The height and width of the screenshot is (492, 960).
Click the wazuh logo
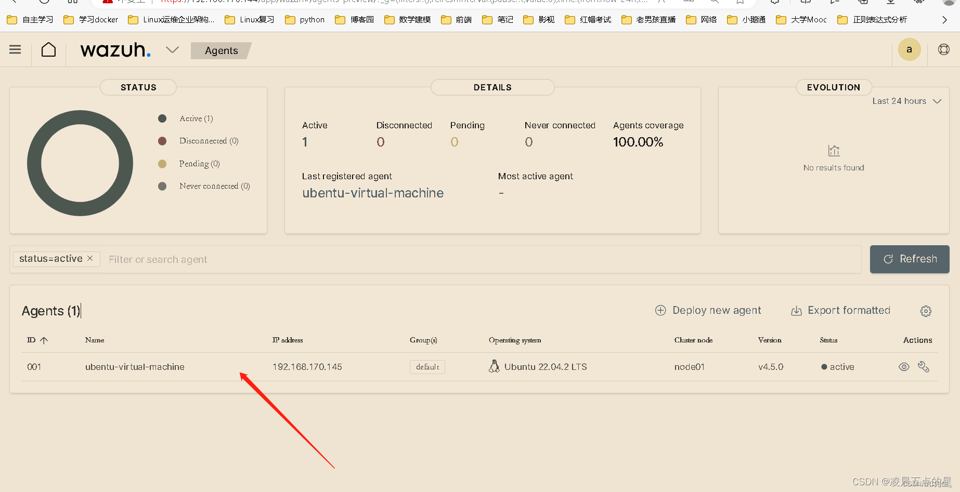click(115, 50)
